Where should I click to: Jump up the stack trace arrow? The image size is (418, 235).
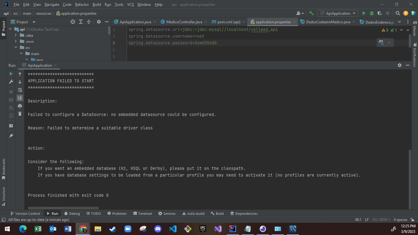click(20, 74)
